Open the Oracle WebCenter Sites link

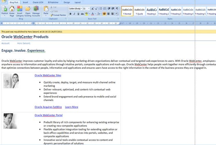tap(48, 75)
